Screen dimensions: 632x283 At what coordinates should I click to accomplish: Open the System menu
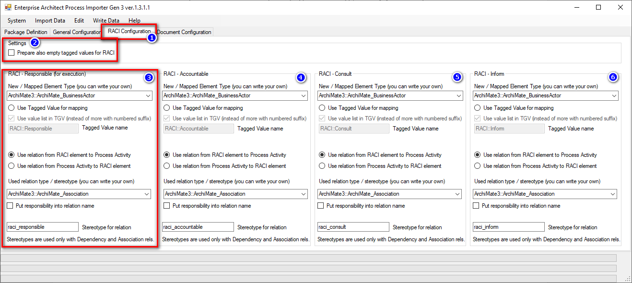17,21
